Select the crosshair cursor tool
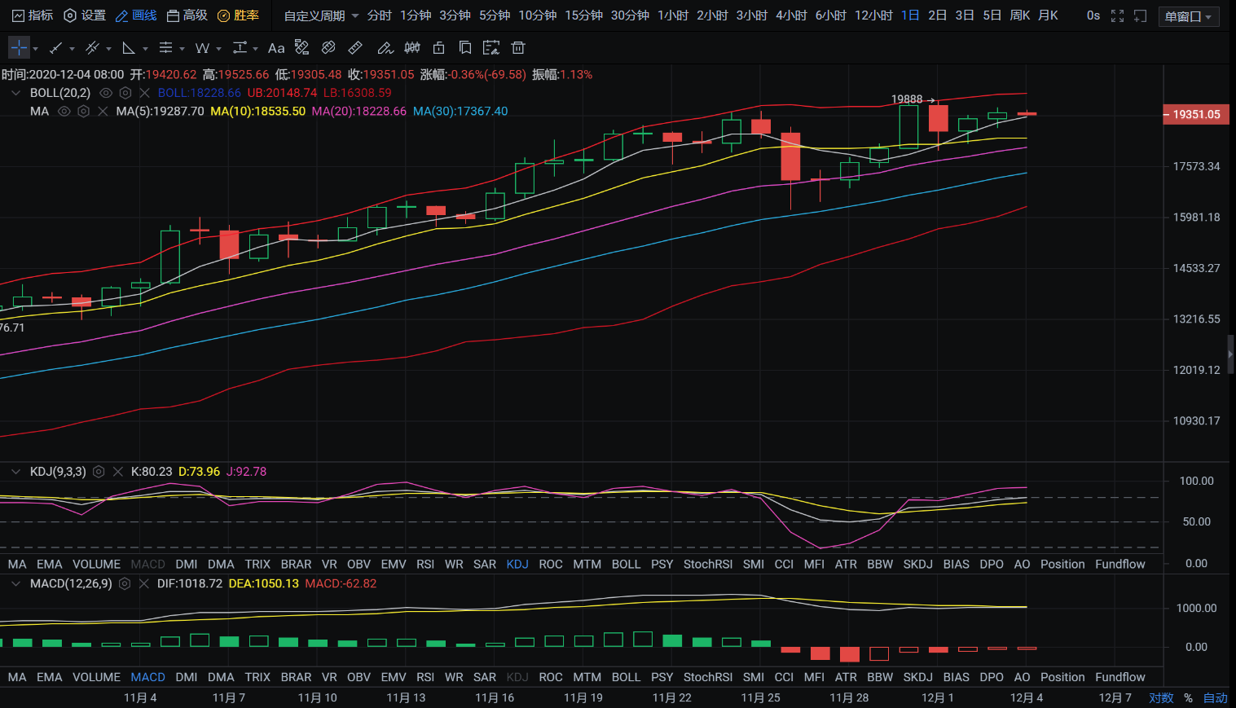The height and width of the screenshot is (708, 1236). (x=19, y=48)
